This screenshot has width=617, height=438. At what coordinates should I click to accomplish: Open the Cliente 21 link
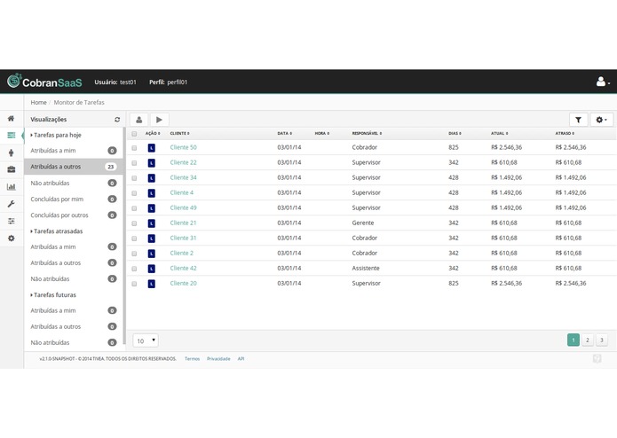tap(183, 223)
